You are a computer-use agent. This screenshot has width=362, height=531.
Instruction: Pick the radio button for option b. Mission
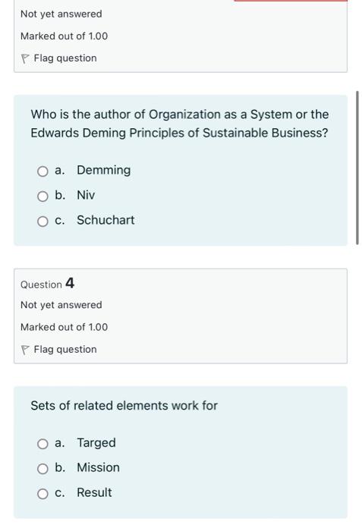(x=42, y=469)
